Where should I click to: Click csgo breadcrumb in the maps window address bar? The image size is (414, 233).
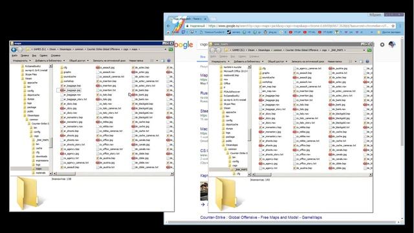click(126, 49)
